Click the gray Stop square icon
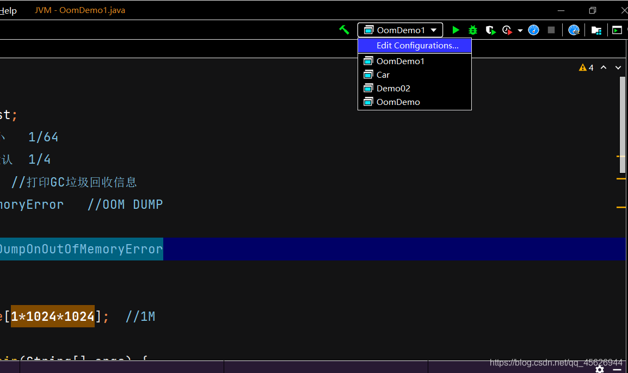Image resolution: width=628 pixels, height=373 pixels. click(x=551, y=30)
